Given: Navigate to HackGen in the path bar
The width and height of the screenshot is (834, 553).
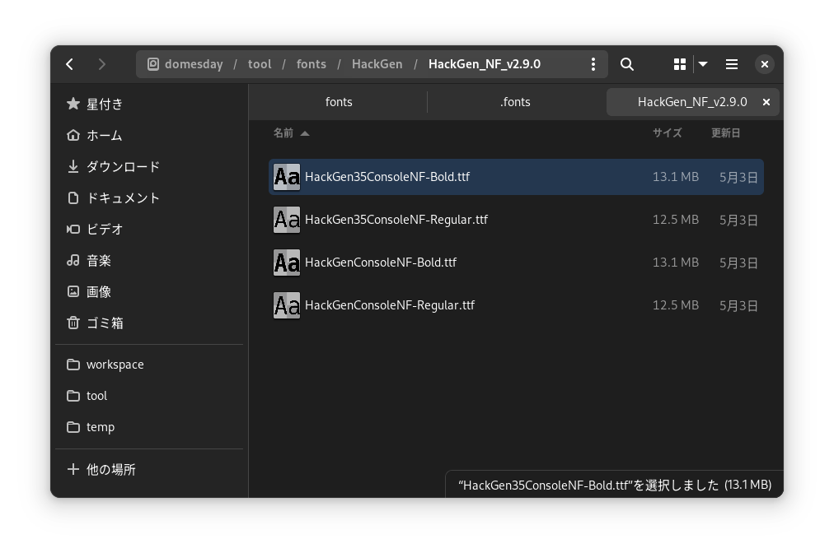Looking at the screenshot, I should coord(377,64).
